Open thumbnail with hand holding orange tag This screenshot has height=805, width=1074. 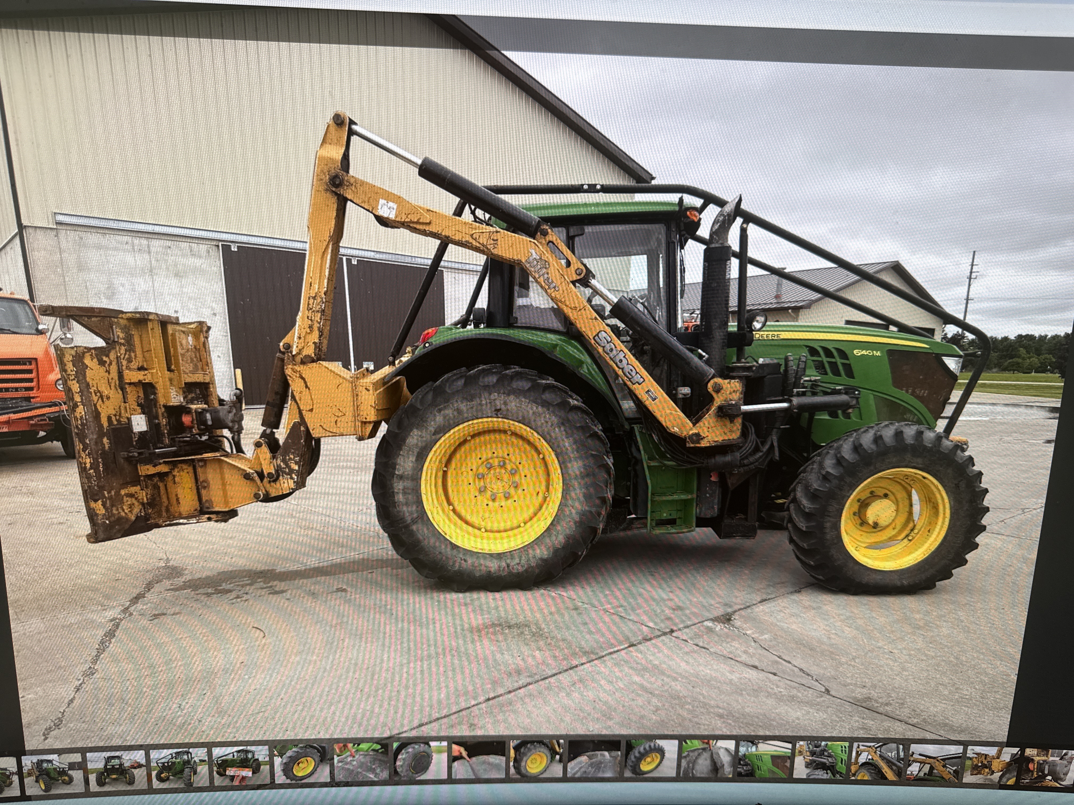pos(241,766)
